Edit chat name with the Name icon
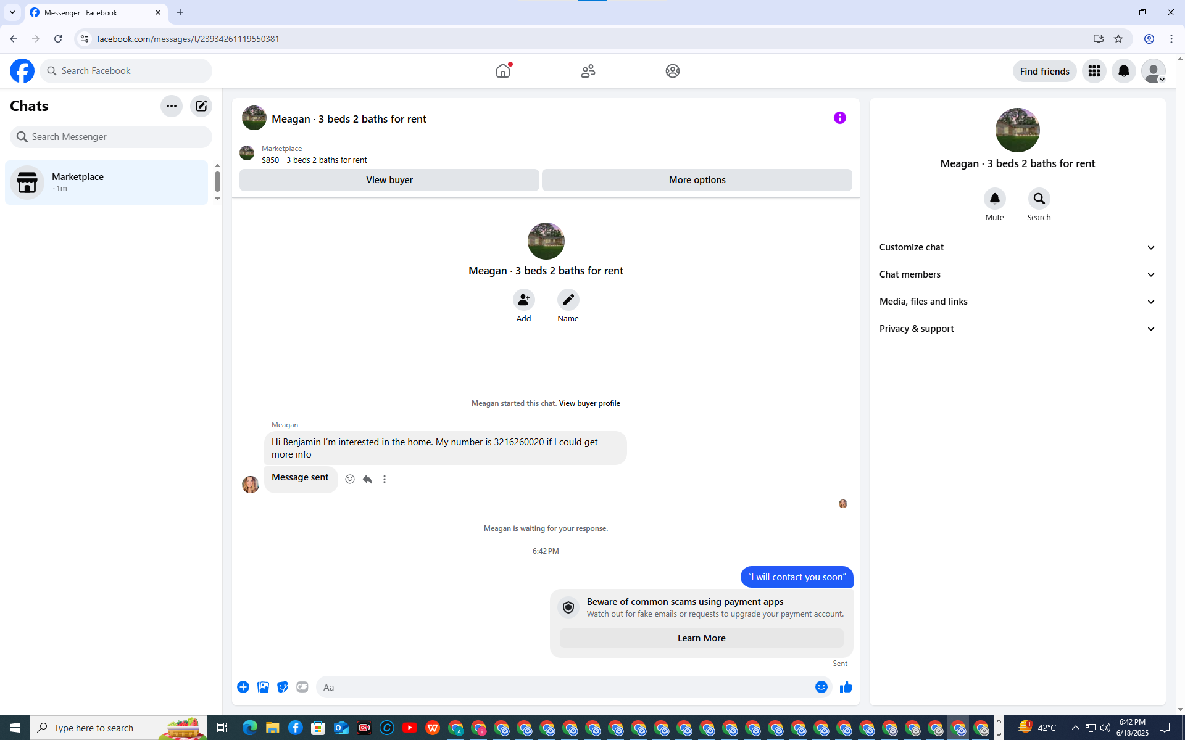Image resolution: width=1185 pixels, height=740 pixels. pyautogui.click(x=568, y=300)
